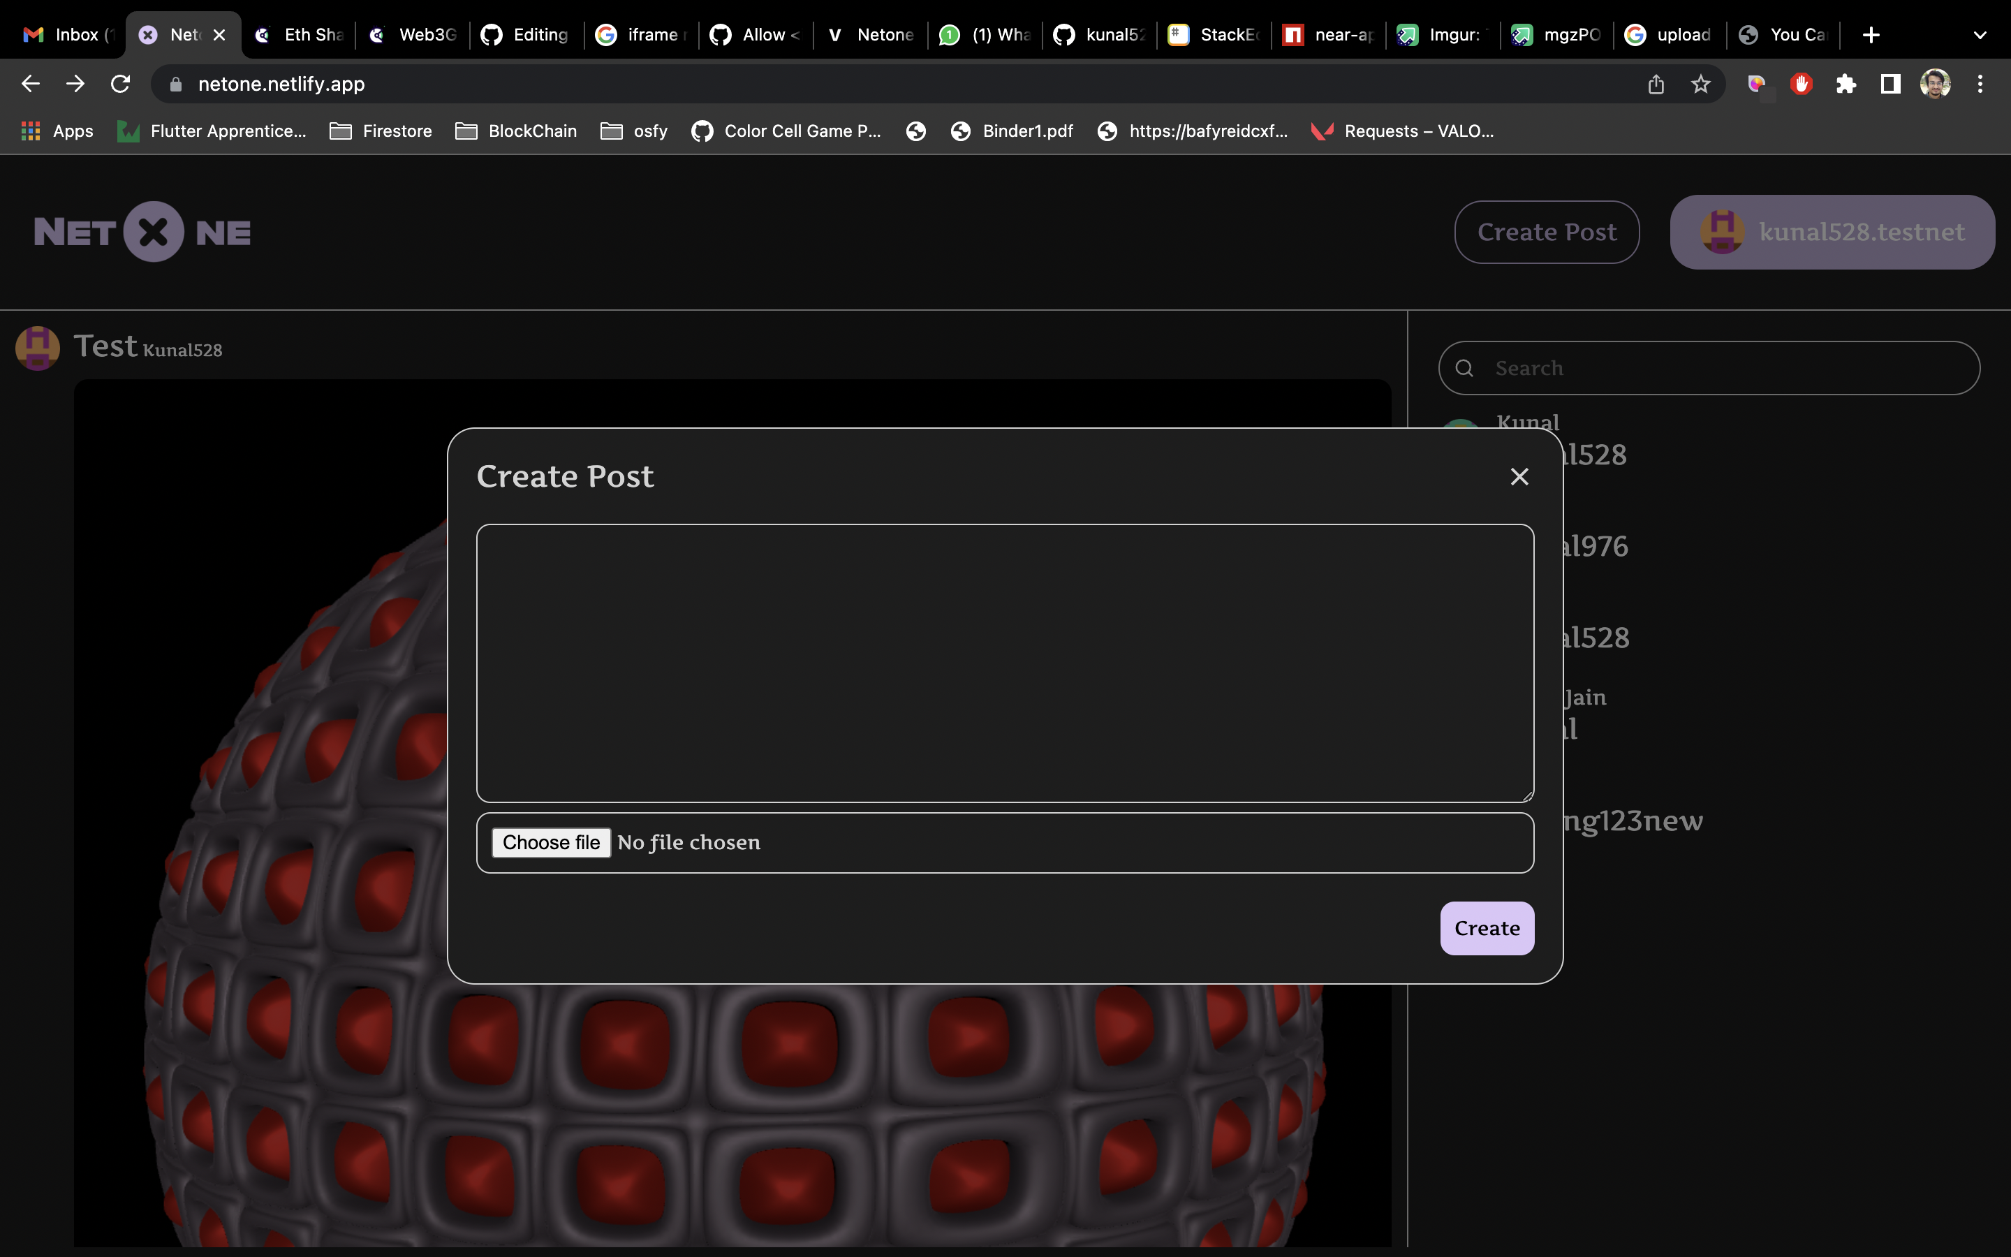Click the colorful extension icon
The image size is (2011, 1257).
1756,84
